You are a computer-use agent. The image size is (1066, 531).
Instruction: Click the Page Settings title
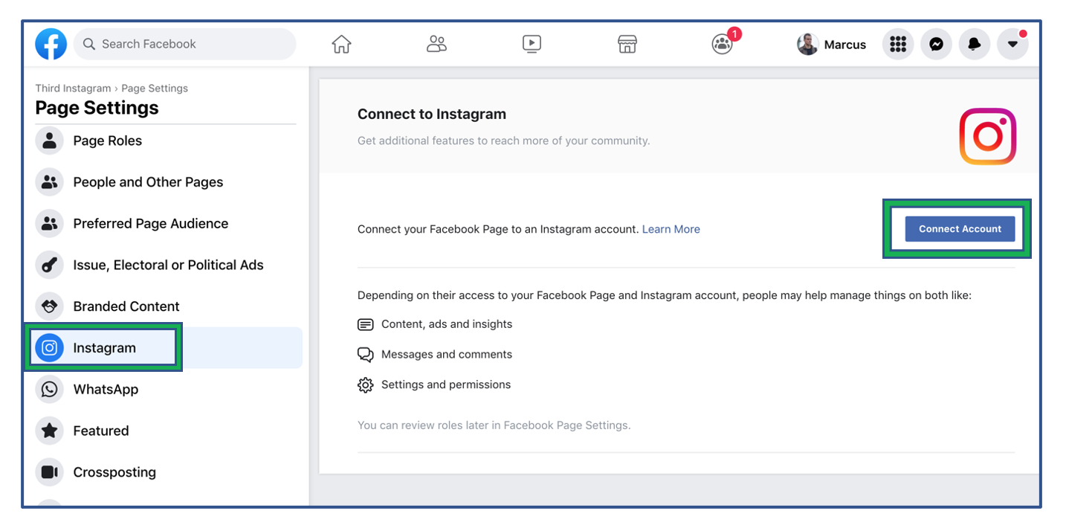pos(97,108)
